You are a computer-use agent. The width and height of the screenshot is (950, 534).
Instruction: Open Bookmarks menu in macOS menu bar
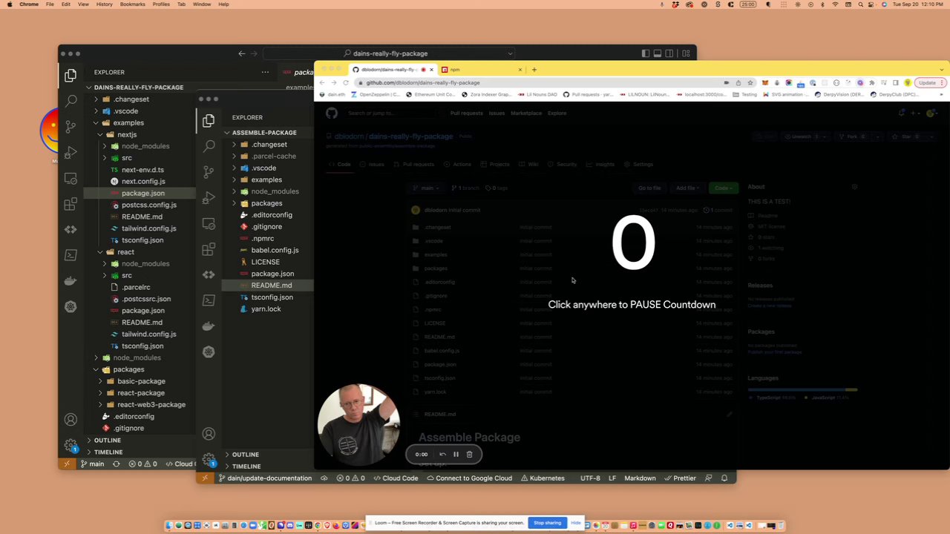tap(133, 4)
